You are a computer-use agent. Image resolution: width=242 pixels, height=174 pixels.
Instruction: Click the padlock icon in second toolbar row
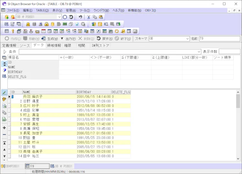(46, 24)
